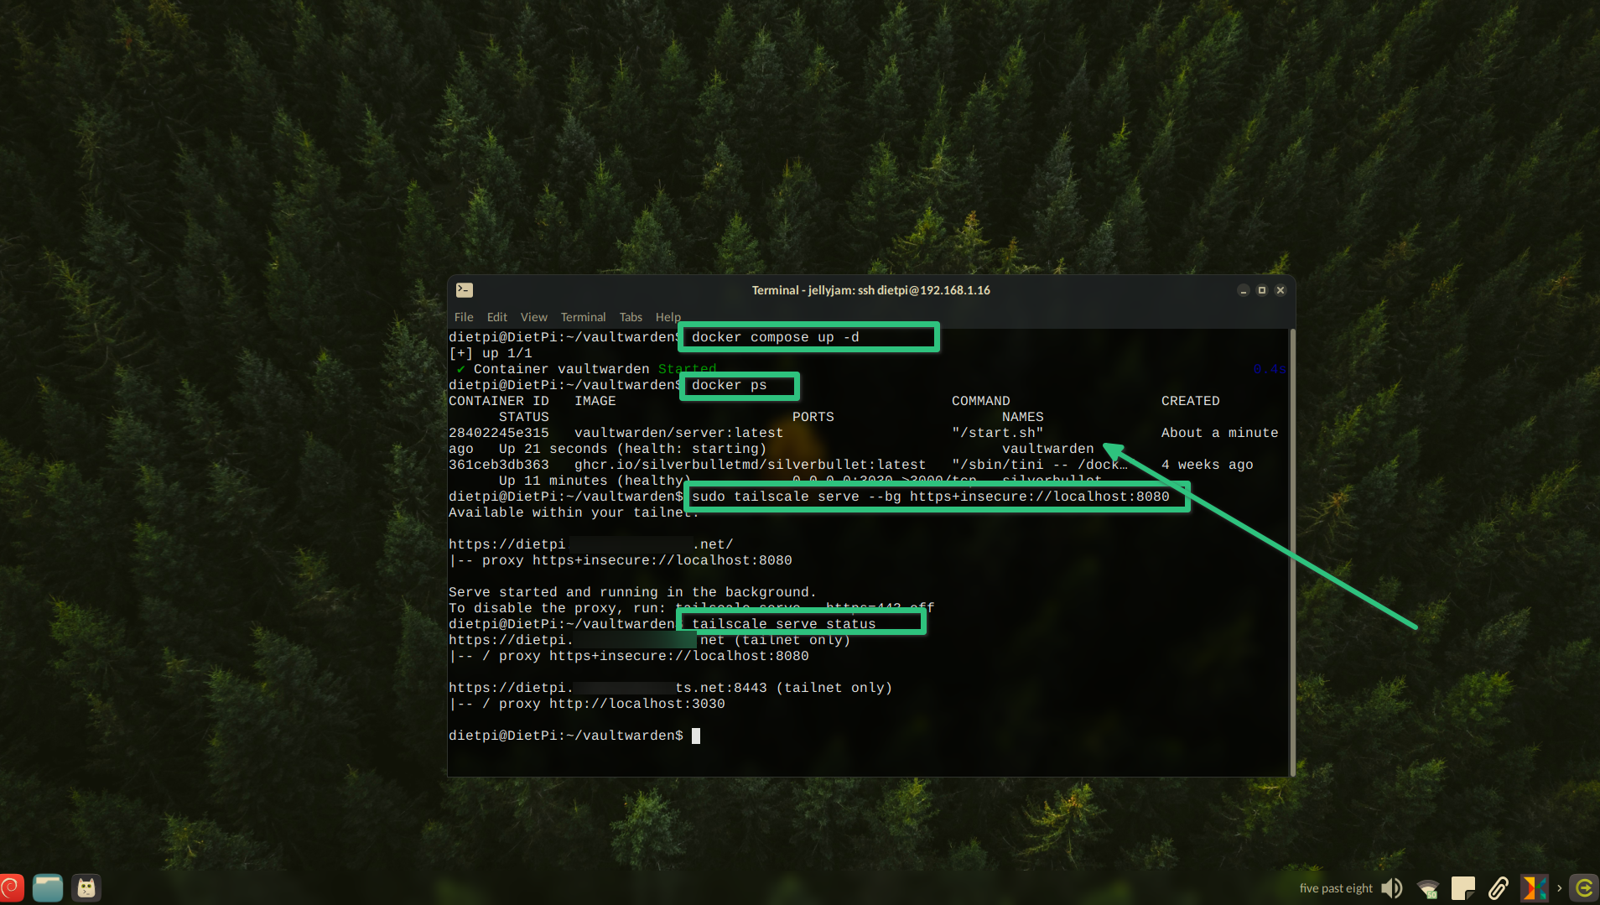Click the PORTS column header
This screenshot has height=905, width=1600.
[813, 417]
